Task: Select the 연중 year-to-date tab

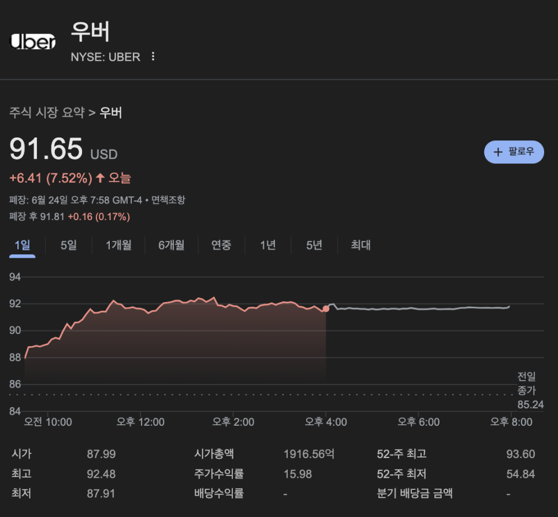Action: tap(221, 245)
